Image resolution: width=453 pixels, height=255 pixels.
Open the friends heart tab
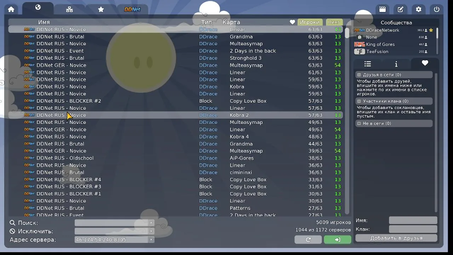tap(425, 63)
